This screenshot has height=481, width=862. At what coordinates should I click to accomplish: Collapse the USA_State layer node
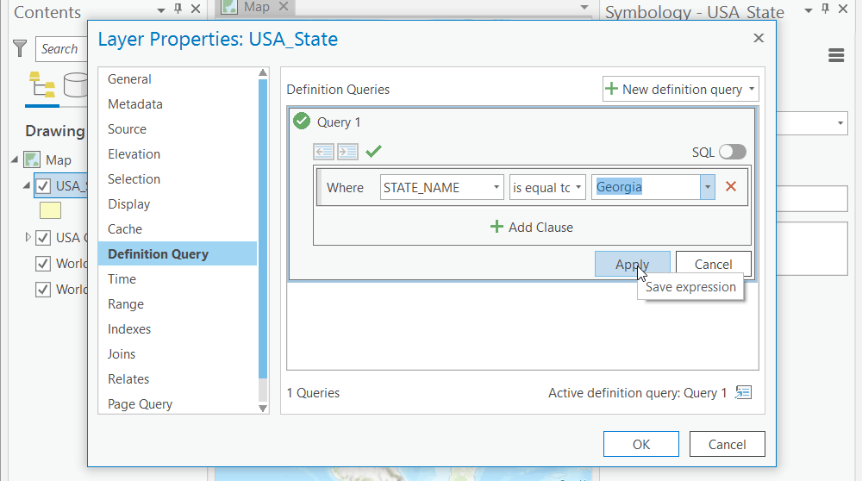[x=26, y=186]
